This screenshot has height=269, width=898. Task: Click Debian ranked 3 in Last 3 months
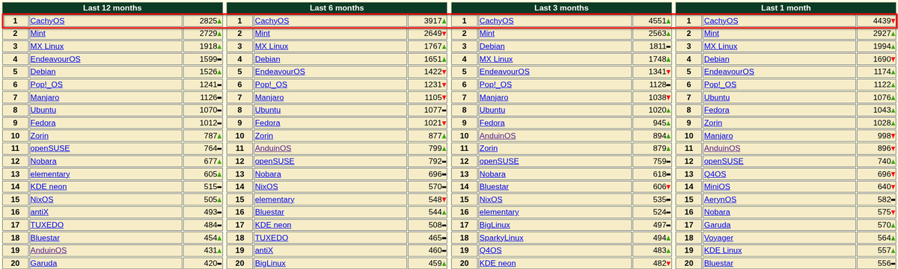coord(492,46)
